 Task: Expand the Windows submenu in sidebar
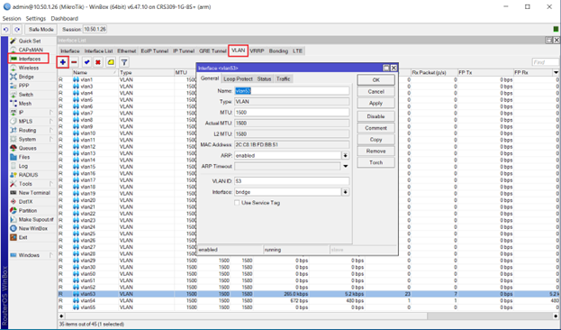coord(50,255)
